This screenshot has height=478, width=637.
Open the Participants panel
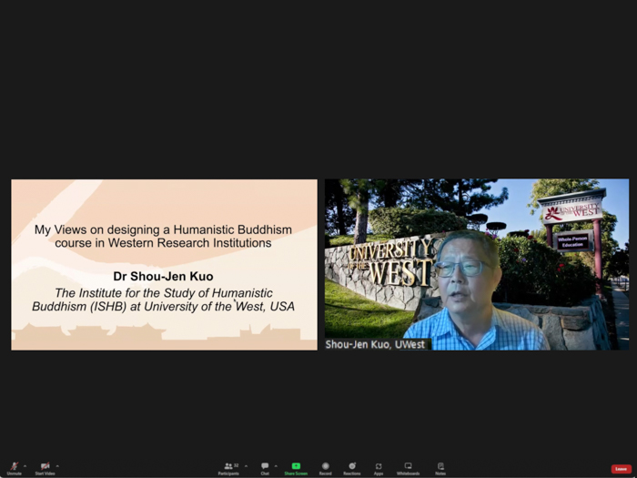[228, 468]
